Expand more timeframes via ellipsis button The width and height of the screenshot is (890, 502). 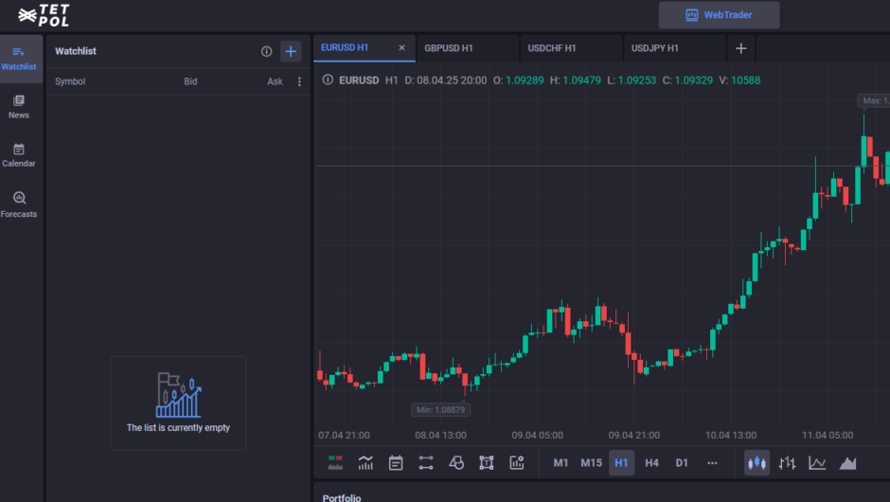pos(712,462)
